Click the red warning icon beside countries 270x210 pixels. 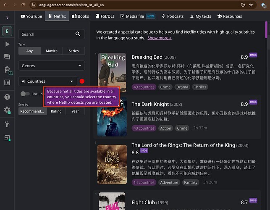click(x=81, y=81)
